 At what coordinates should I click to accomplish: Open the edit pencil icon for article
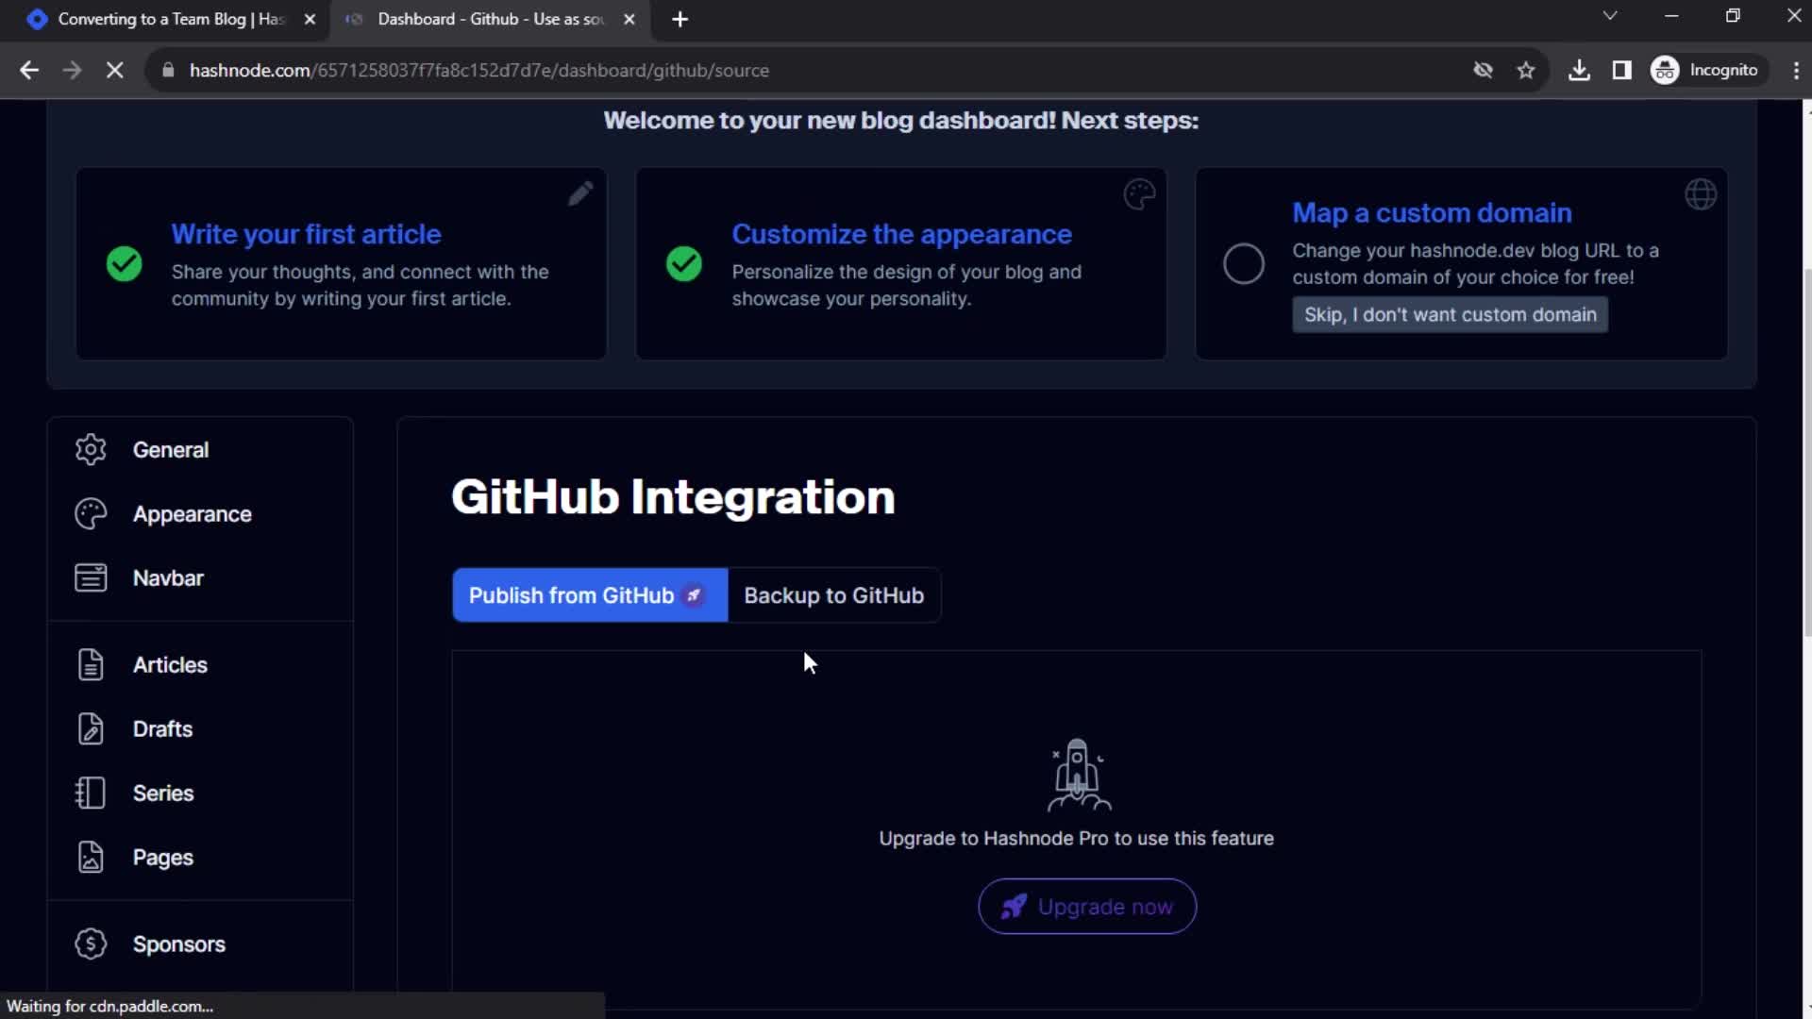pyautogui.click(x=579, y=194)
